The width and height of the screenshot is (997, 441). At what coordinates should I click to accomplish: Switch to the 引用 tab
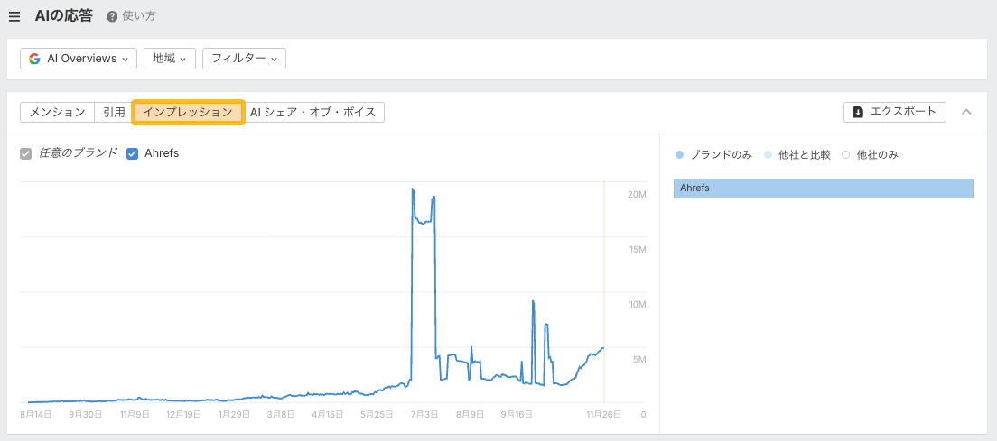[114, 112]
